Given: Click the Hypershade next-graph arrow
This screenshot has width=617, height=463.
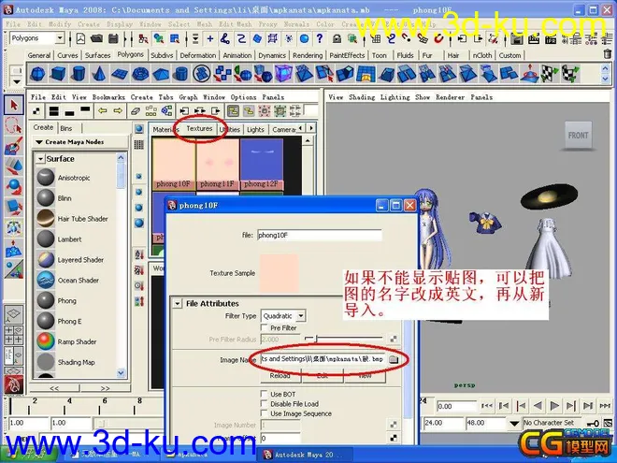Looking at the screenshot, I should [118, 111].
